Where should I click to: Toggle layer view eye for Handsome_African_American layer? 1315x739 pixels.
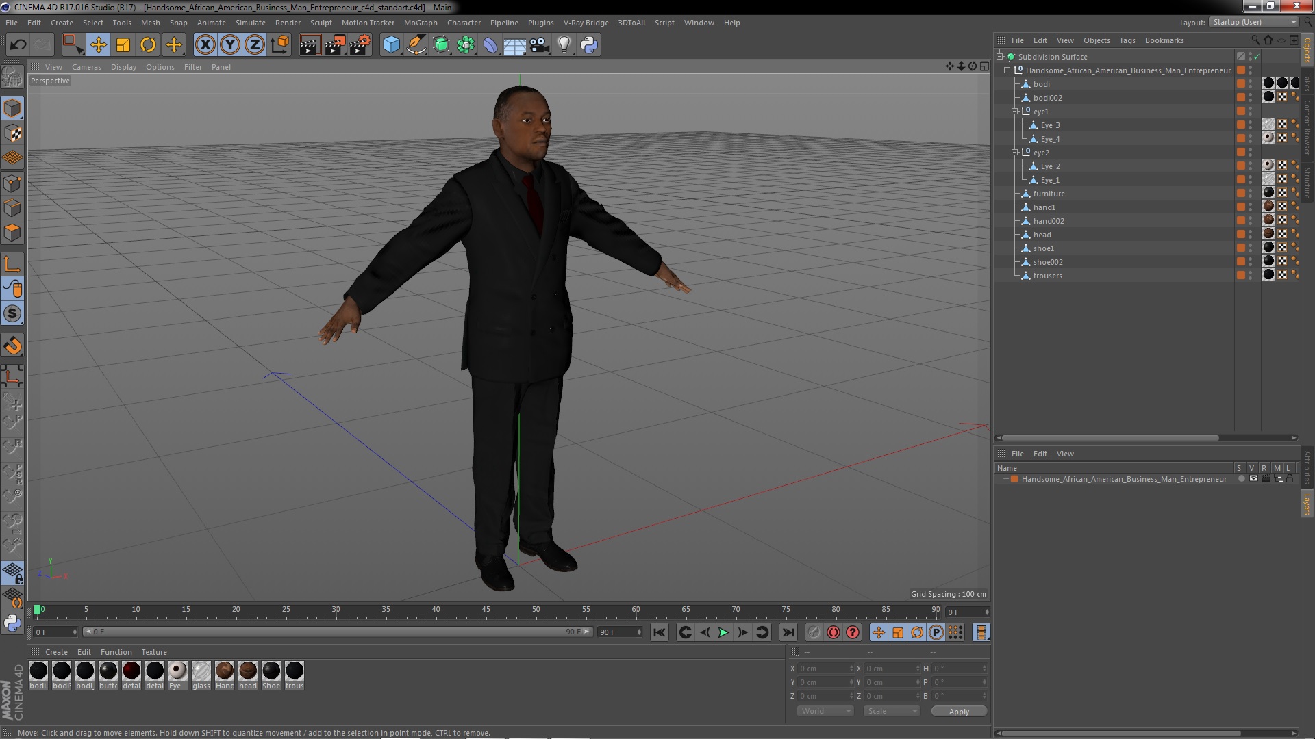click(x=1253, y=479)
